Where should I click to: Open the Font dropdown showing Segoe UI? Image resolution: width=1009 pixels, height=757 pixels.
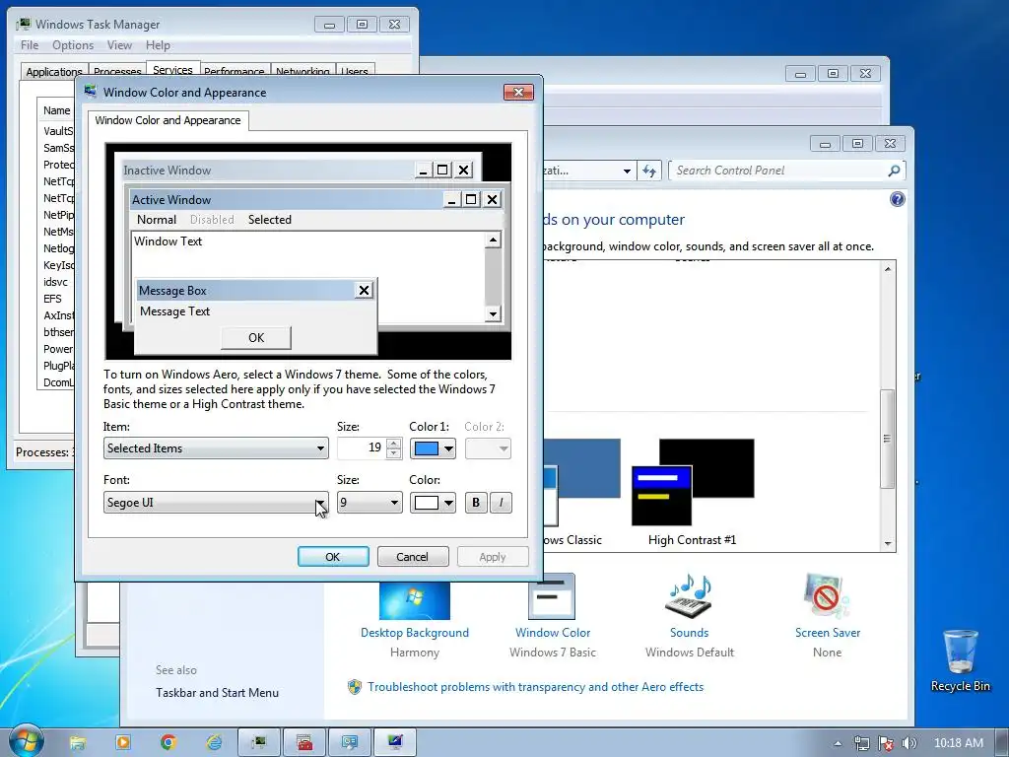point(216,503)
